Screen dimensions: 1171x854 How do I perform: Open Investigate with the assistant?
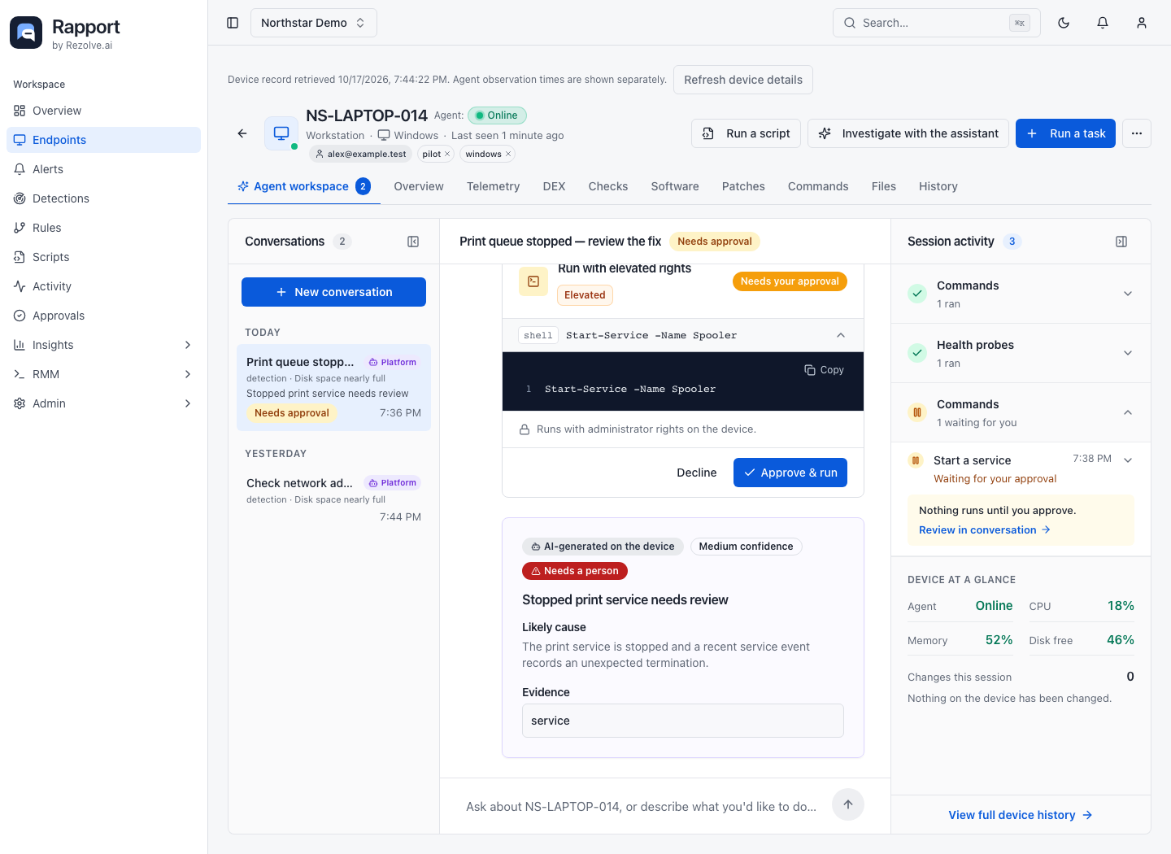[x=908, y=133]
